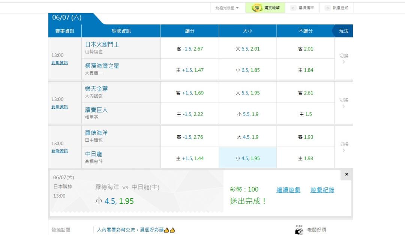This screenshot has width=405, height=235.
Task: Click pitcher name 山崎福也
Action: pos(94,52)
